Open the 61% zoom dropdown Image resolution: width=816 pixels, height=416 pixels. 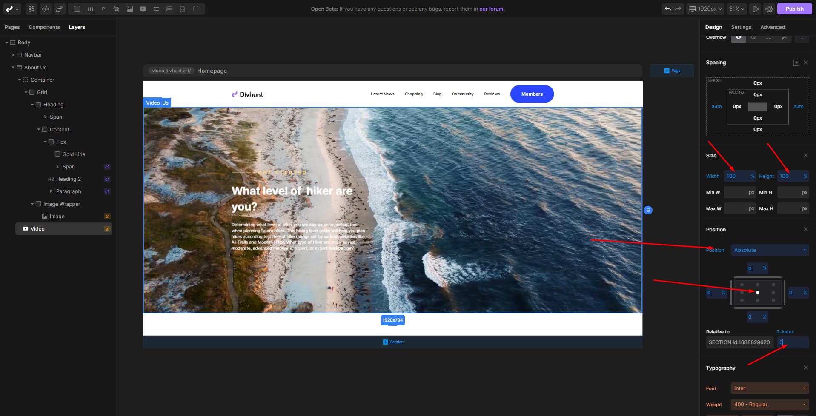coord(736,9)
